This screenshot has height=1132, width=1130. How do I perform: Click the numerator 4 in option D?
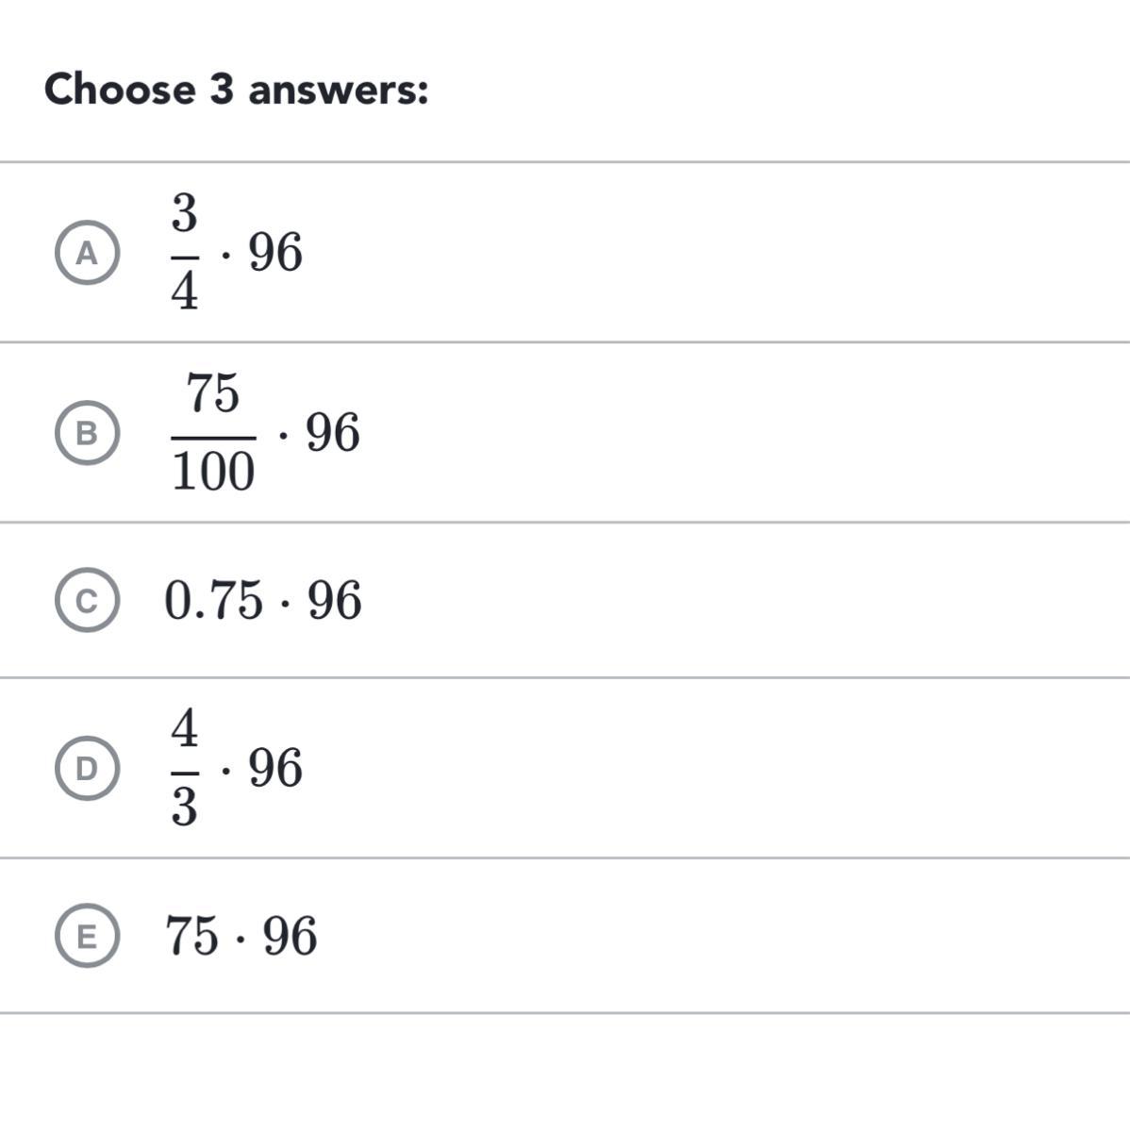click(x=185, y=728)
